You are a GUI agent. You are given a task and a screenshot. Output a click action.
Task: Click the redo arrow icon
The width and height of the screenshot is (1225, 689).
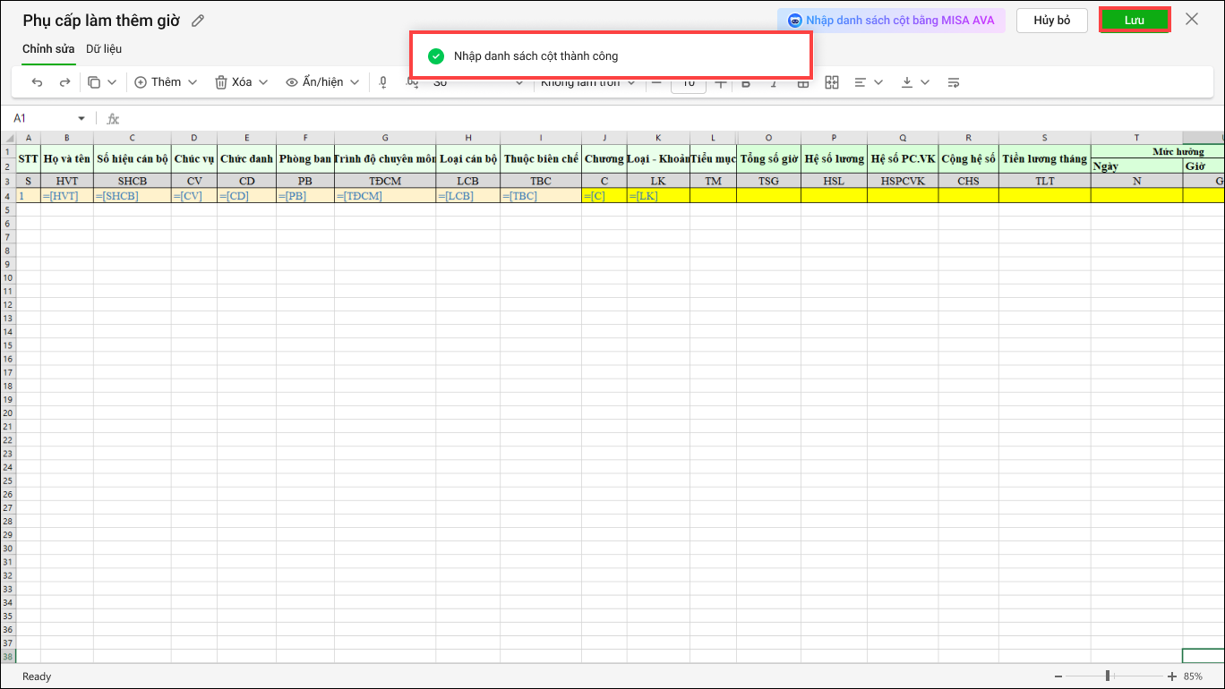coord(64,82)
